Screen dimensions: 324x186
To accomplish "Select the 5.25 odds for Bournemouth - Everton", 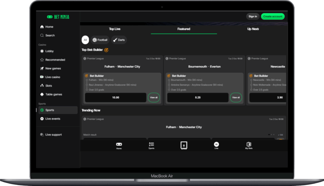I will (x=198, y=97).
